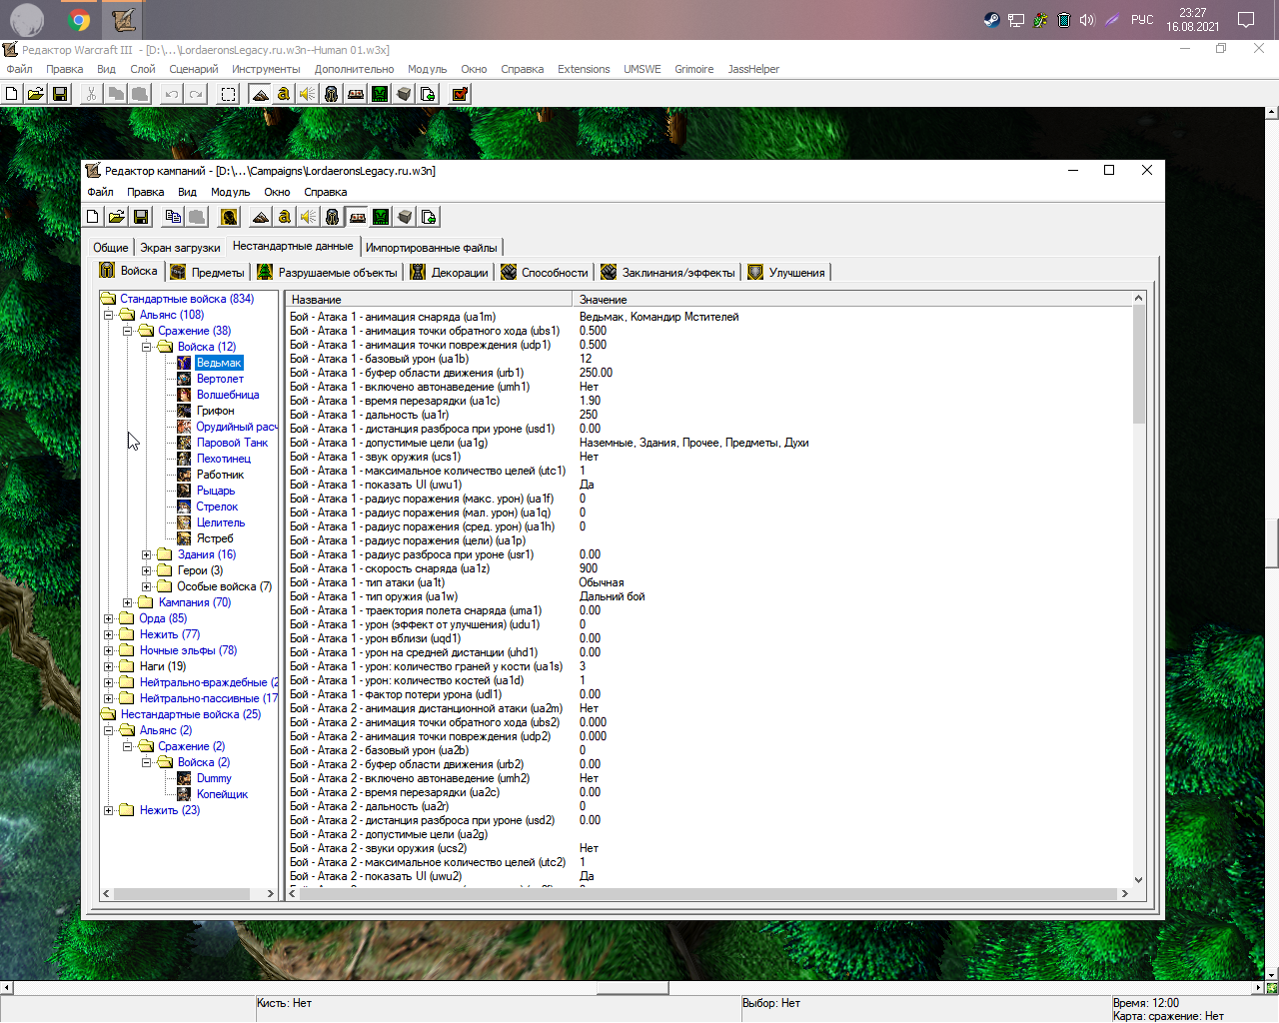
Task: Expand the Особые войска (7) folder
Action: click(146, 586)
